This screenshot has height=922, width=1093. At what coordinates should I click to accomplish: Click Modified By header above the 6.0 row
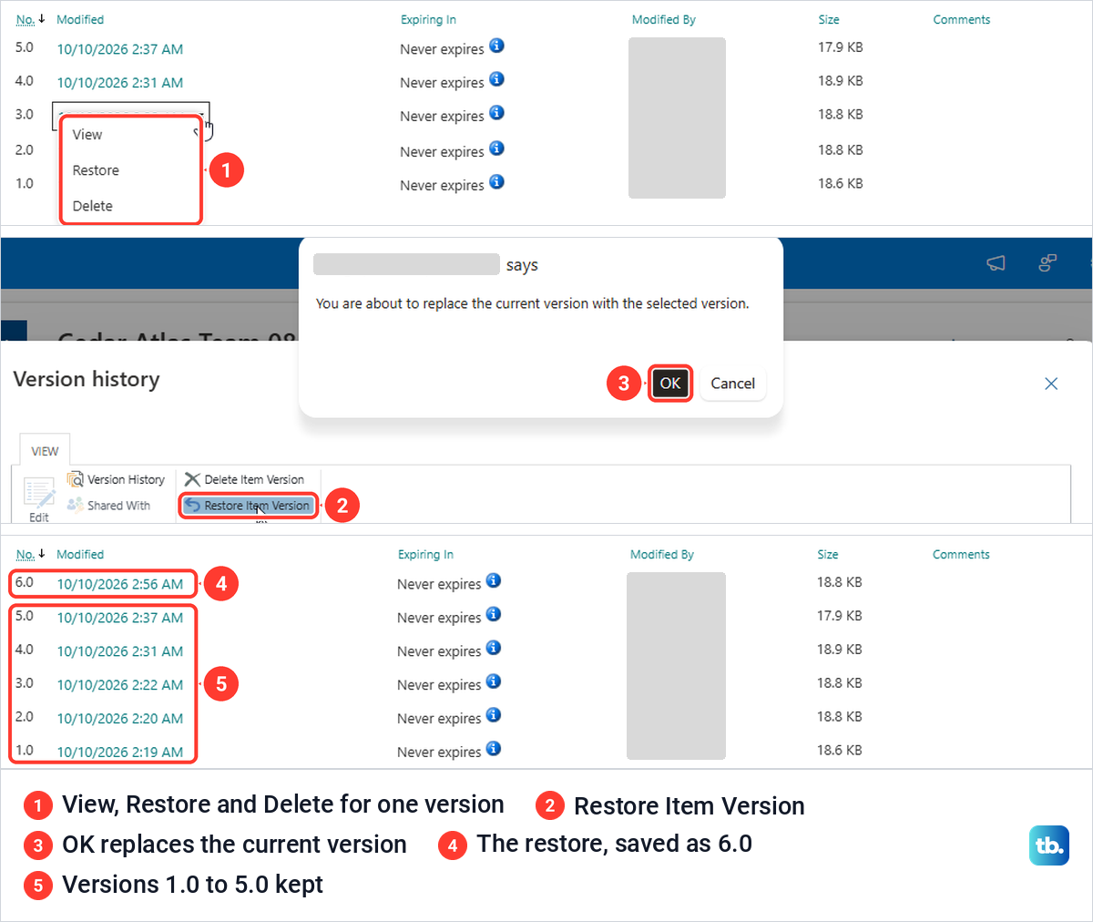tap(662, 555)
